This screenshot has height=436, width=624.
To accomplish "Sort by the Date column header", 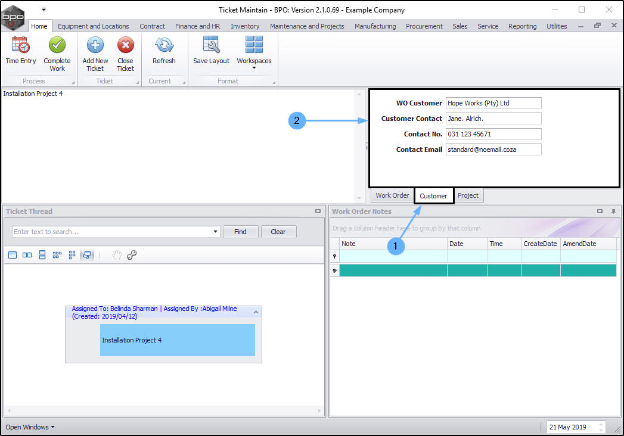I will click(x=467, y=244).
